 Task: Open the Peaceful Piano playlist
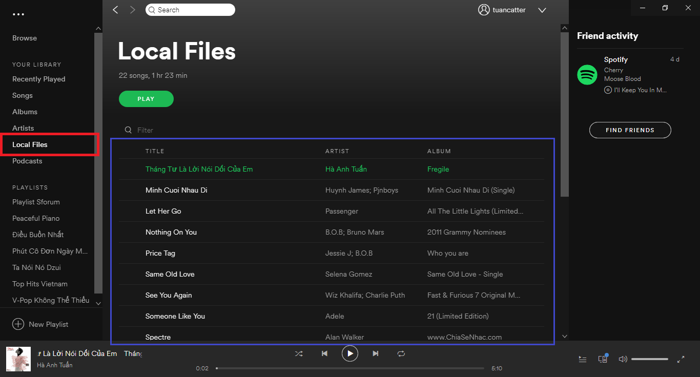(x=36, y=218)
